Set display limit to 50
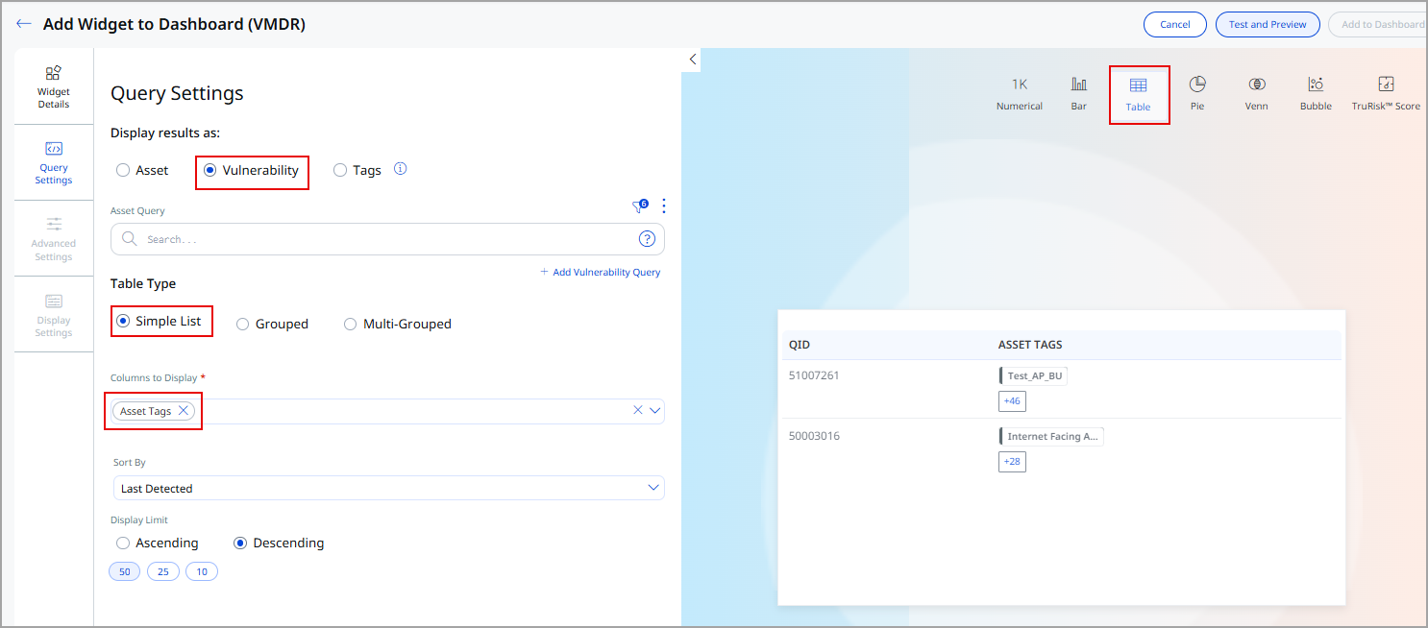The width and height of the screenshot is (1428, 628). 125,571
